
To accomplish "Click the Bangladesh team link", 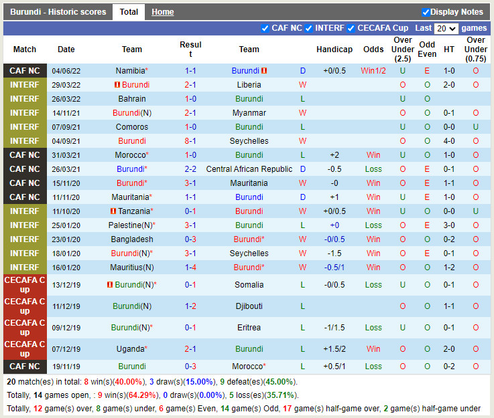I will (x=132, y=239).
